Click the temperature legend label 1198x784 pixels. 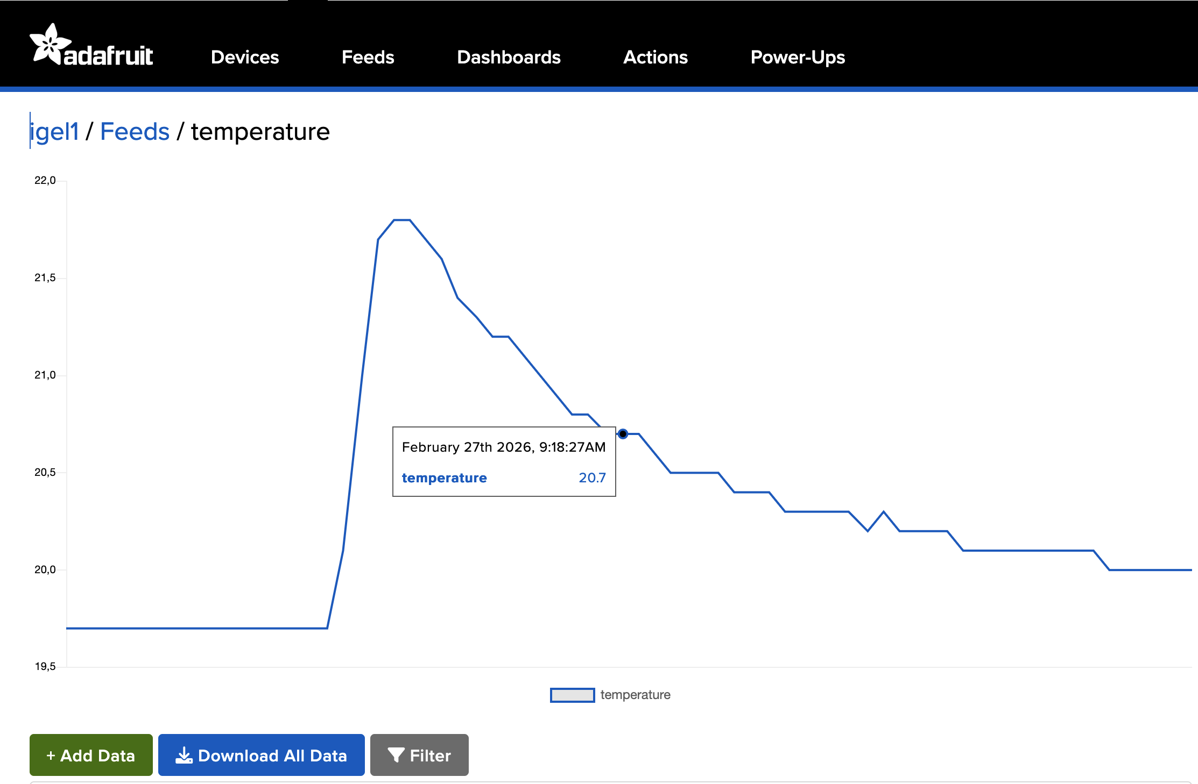click(x=635, y=695)
